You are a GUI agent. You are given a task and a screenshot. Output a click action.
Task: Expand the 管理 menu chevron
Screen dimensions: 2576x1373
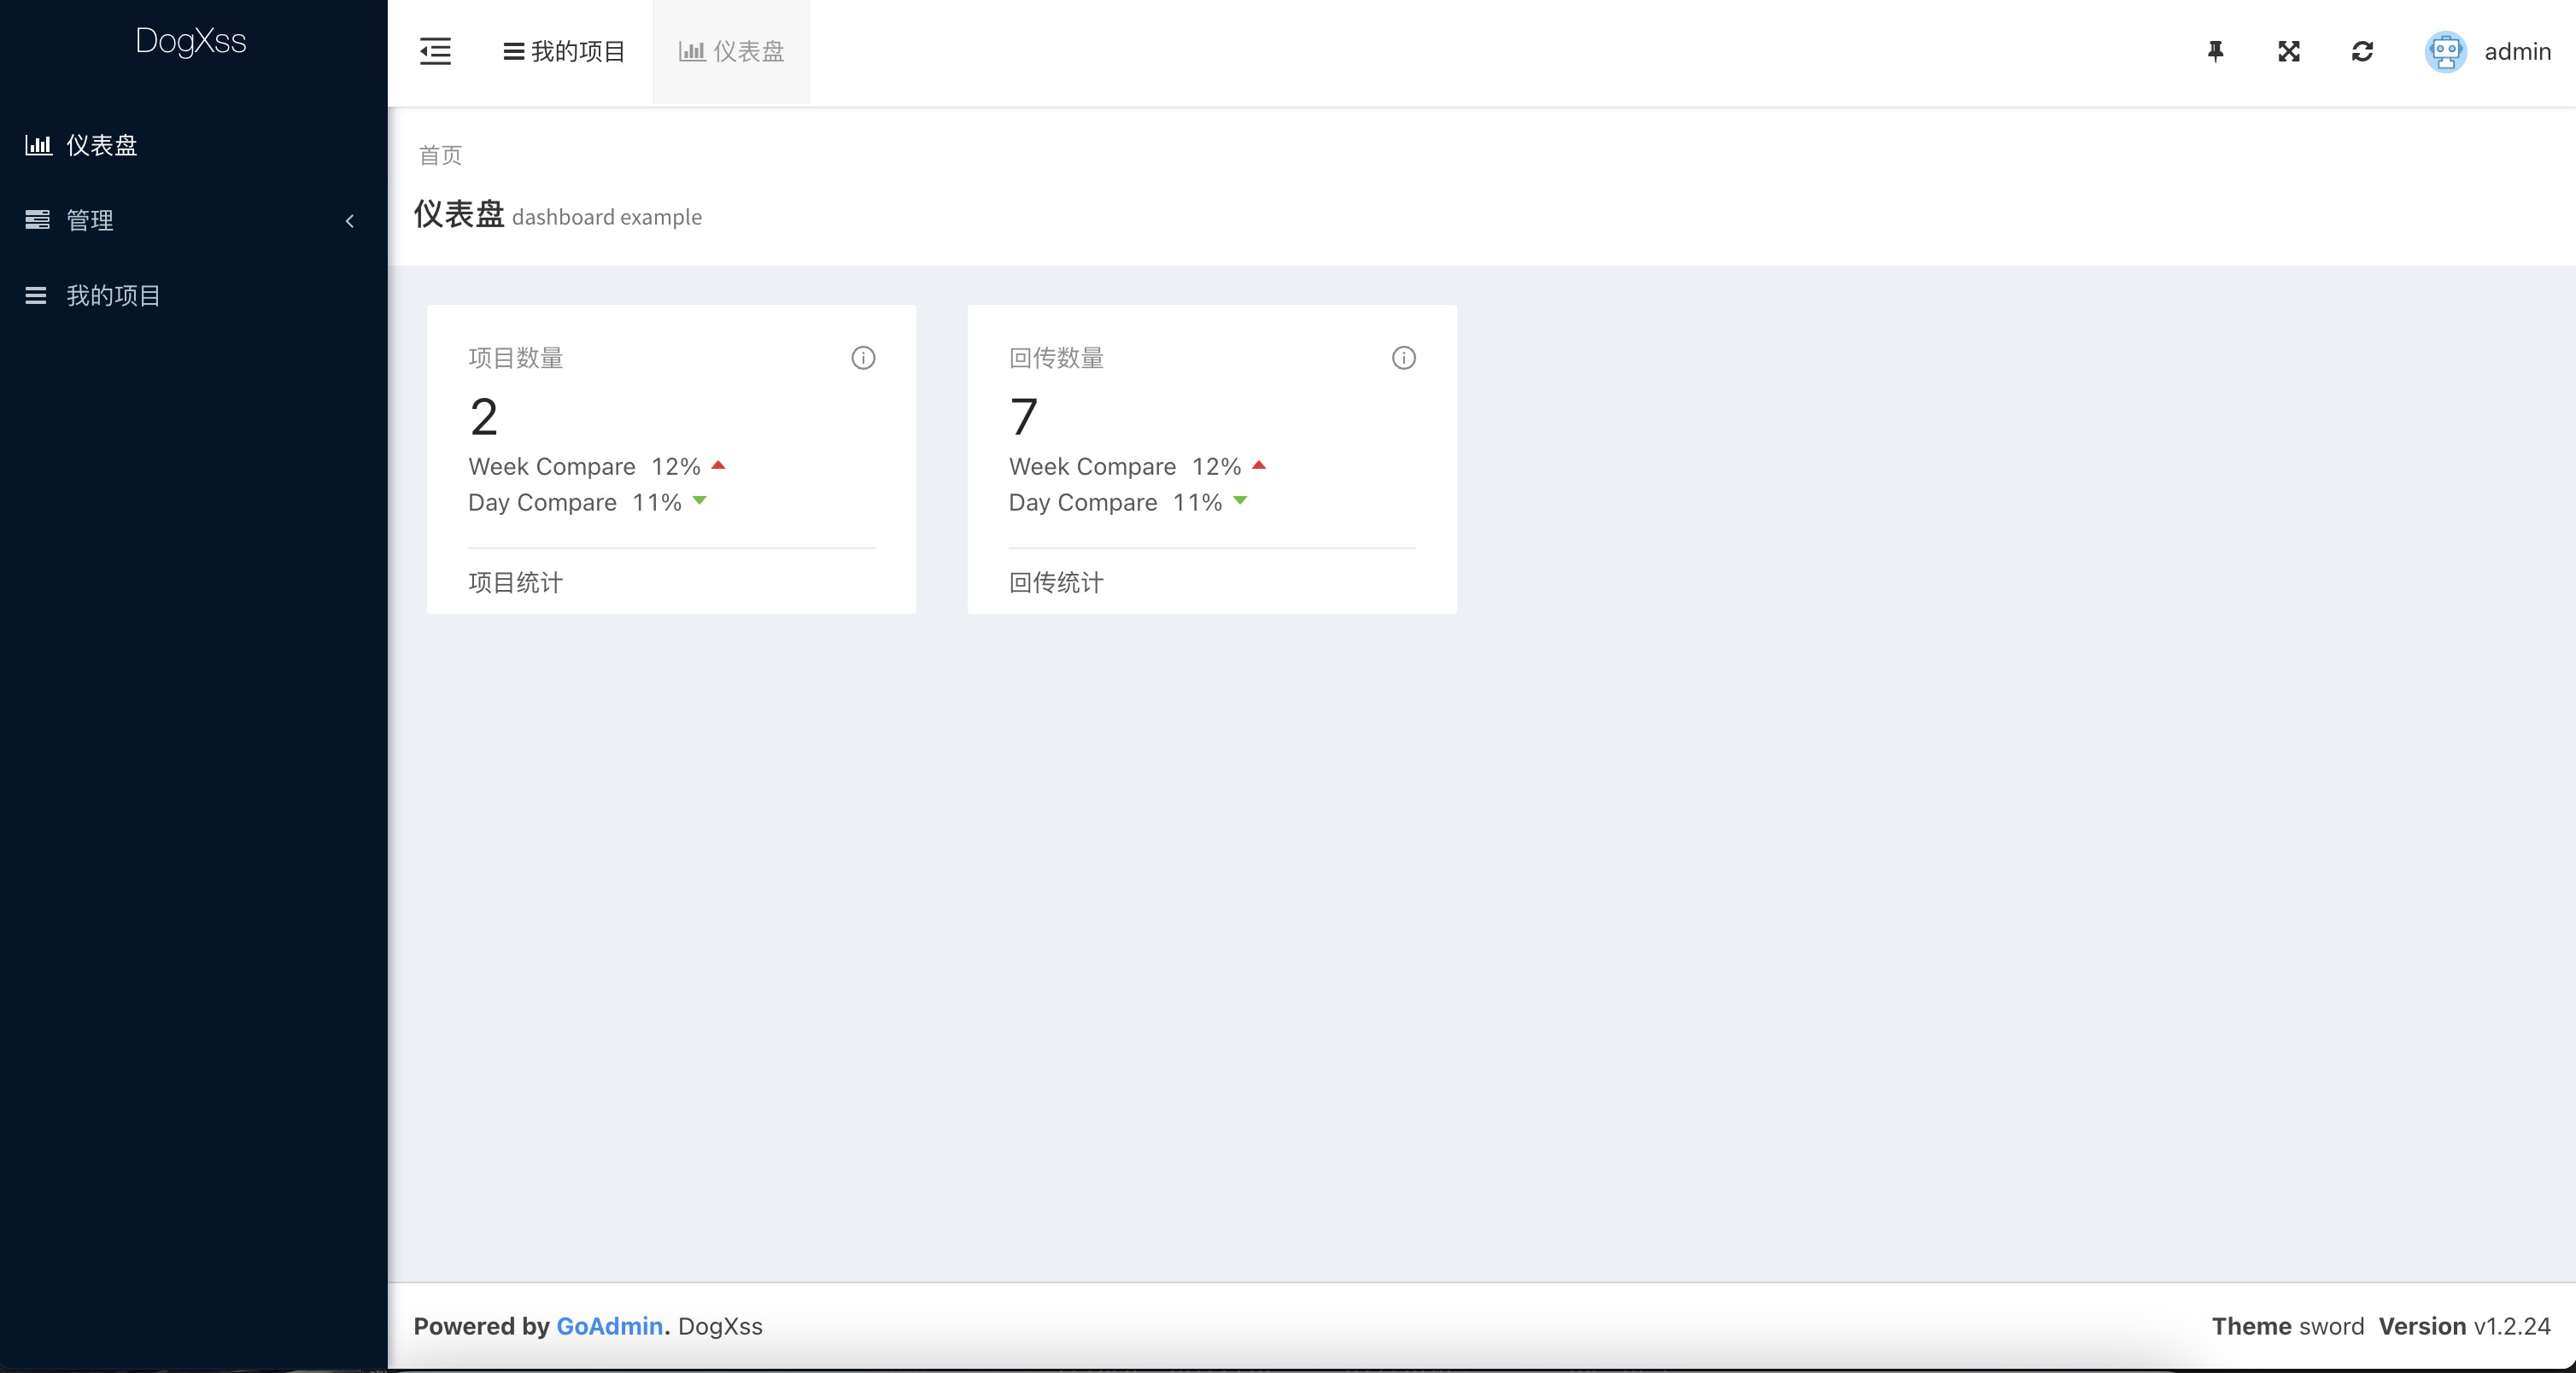(349, 221)
